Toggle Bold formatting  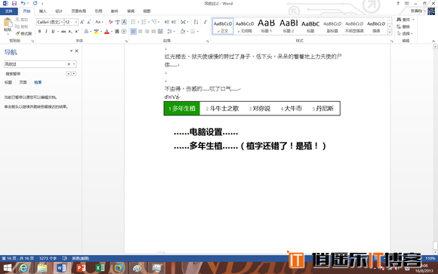coord(40,31)
